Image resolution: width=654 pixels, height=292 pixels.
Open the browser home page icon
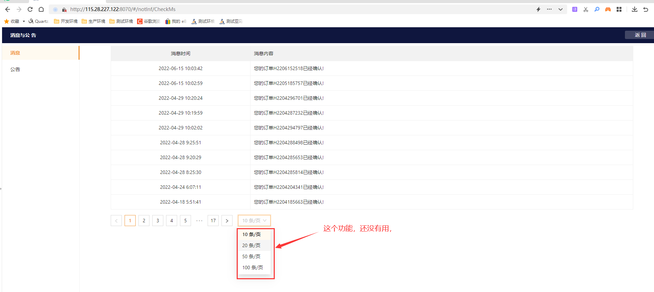coord(41,9)
